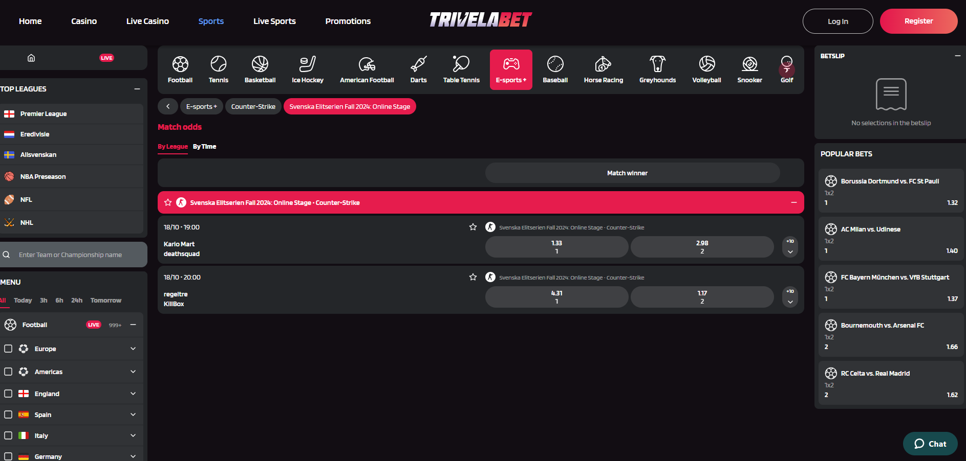Open Premier League top league
Screen dimensions: 966x461
pyautogui.click(x=72, y=113)
